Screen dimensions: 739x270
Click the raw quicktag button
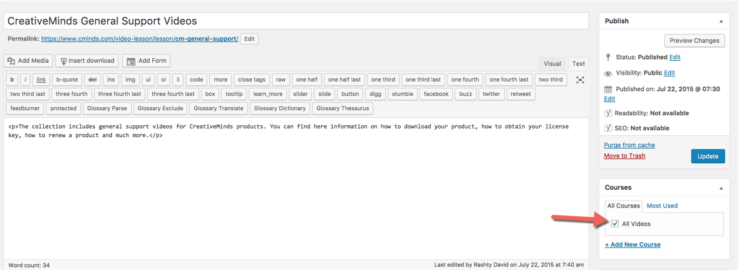(281, 80)
